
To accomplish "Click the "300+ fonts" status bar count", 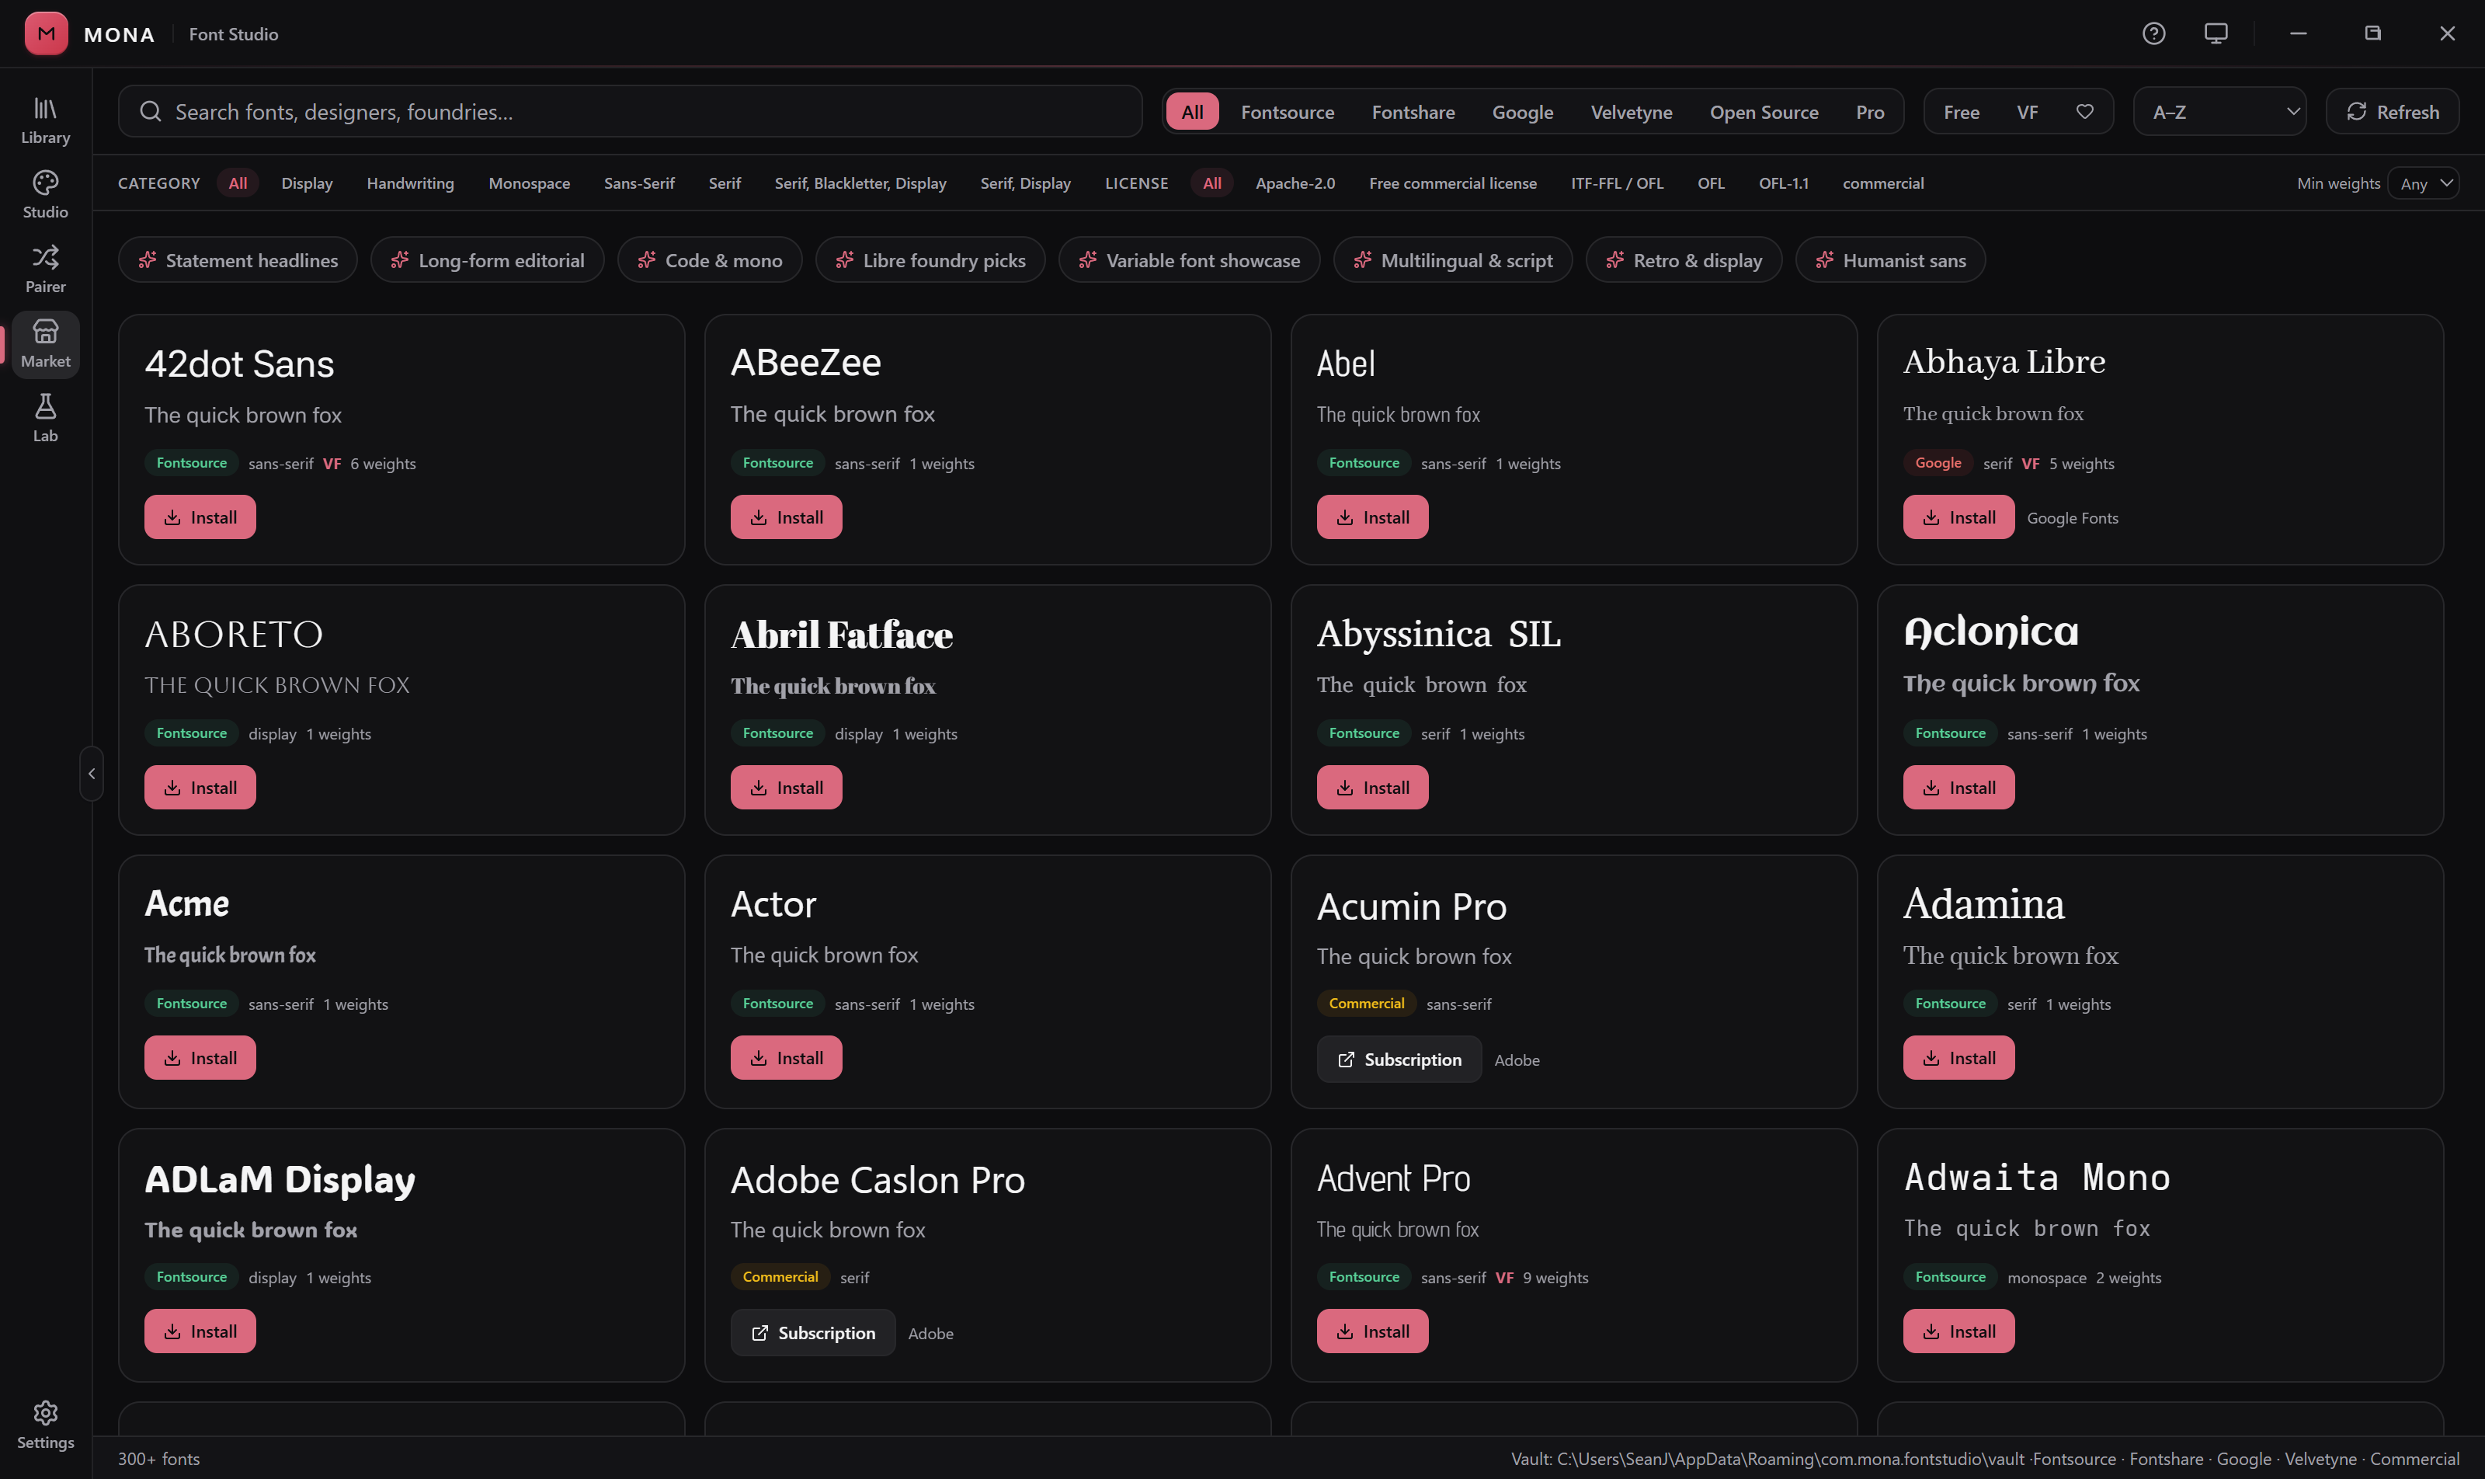I will [x=158, y=1459].
